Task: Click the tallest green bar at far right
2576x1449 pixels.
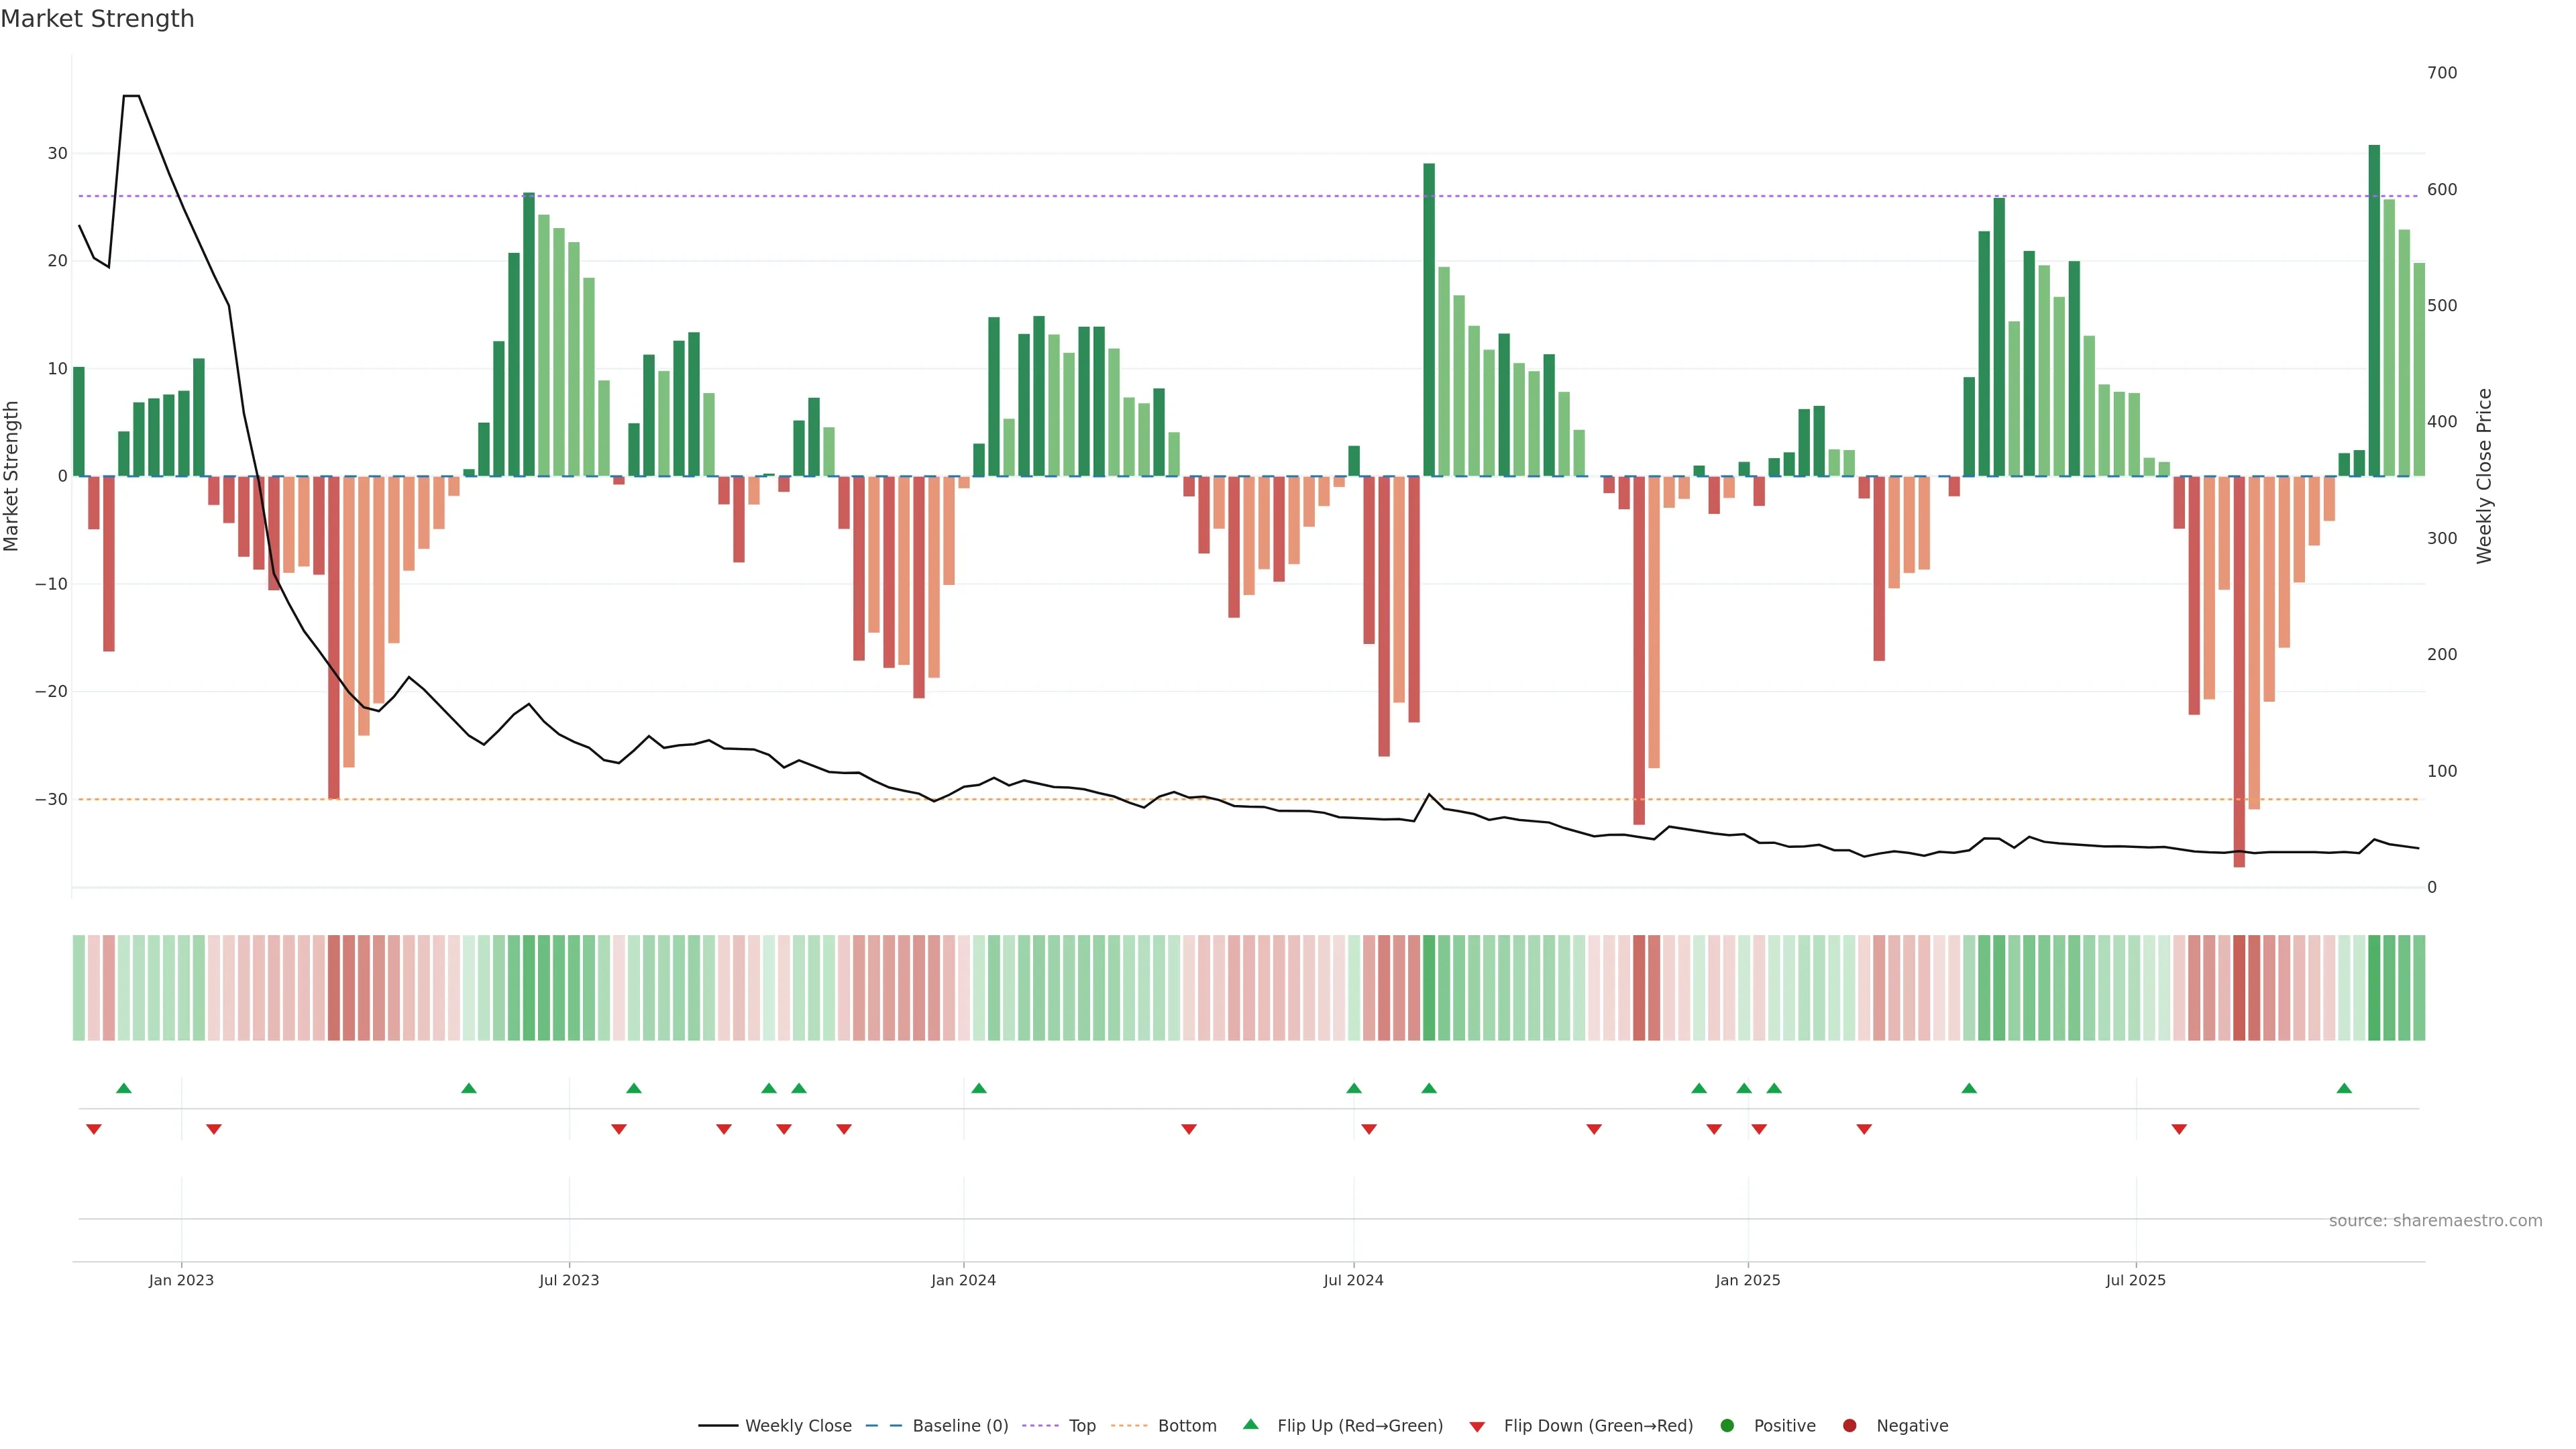Action: coord(2374,310)
